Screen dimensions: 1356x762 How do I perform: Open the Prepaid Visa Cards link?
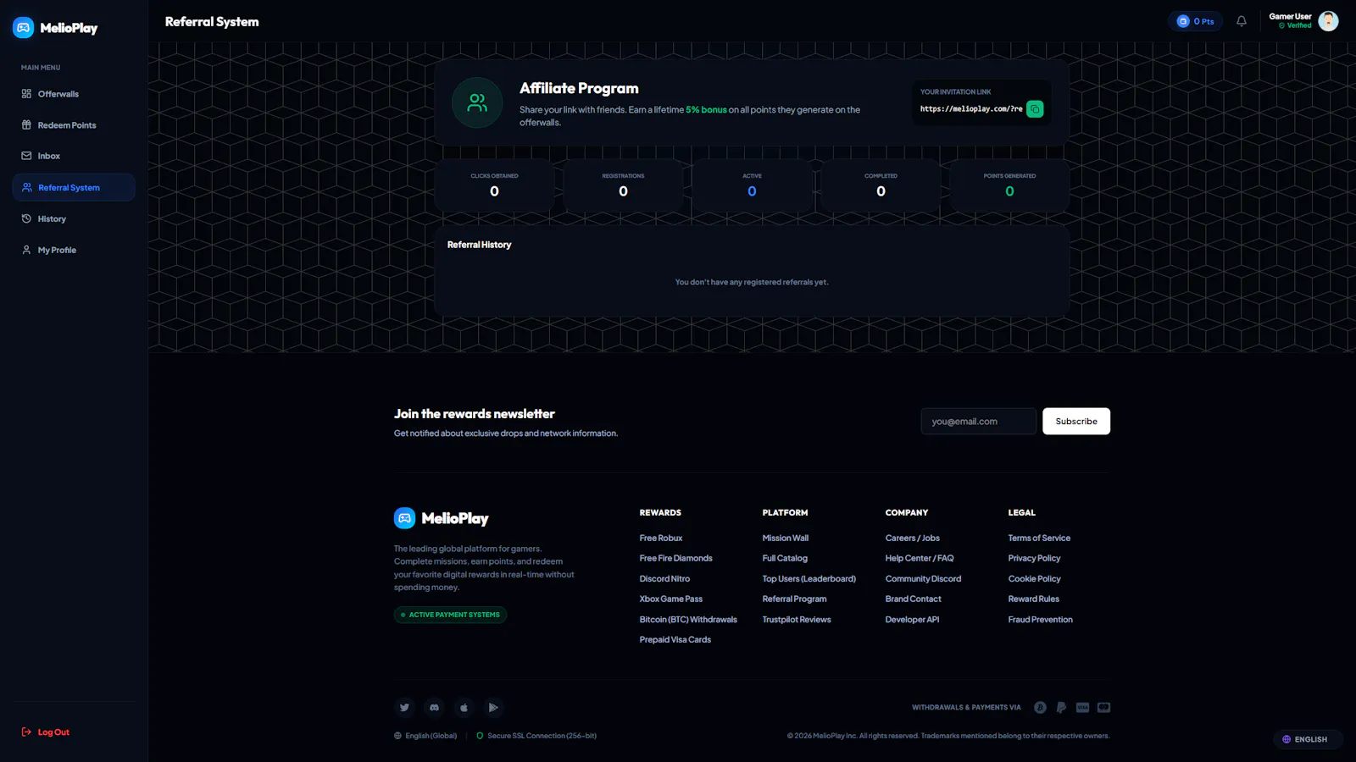click(x=675, y=640)
